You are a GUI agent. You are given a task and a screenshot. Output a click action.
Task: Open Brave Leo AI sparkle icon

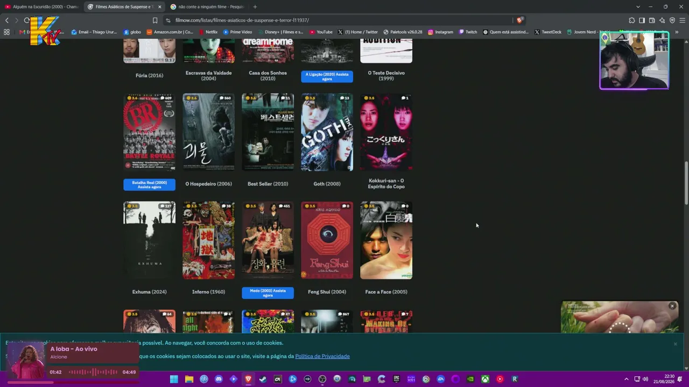tap(662, 20)
